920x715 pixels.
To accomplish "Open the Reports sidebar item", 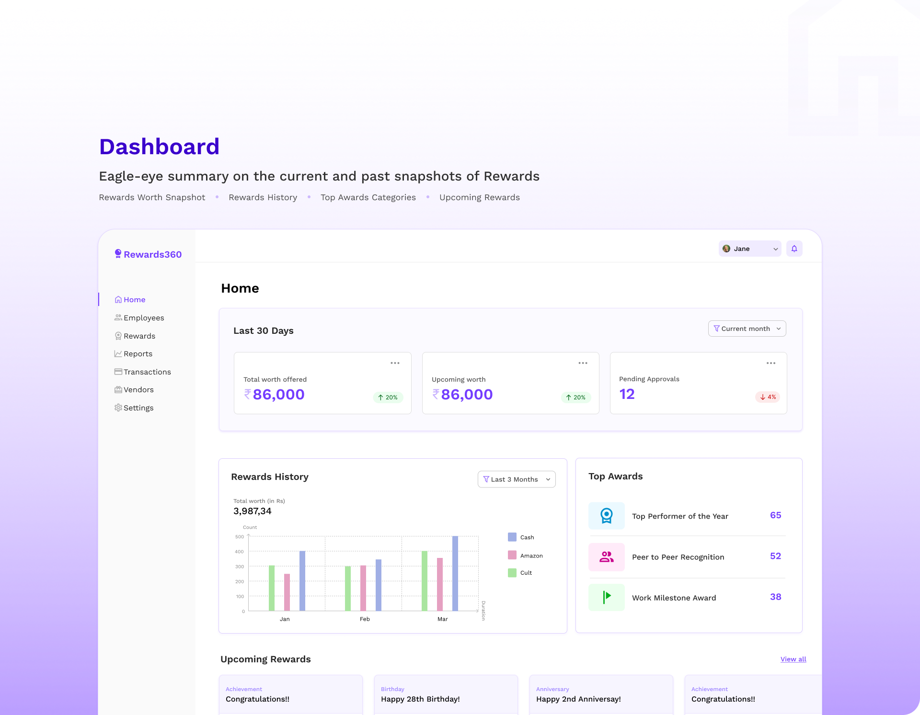I will (138, 354).
